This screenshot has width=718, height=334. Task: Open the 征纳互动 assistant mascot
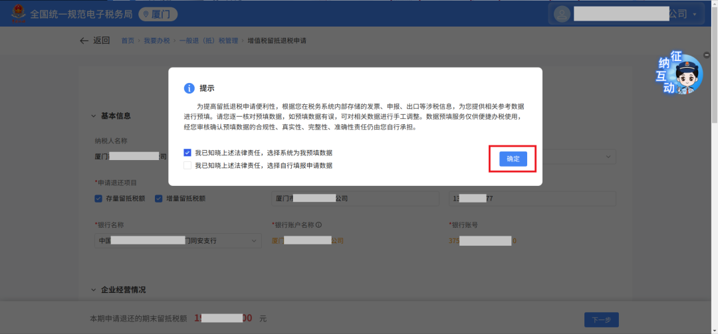pyautogui.click(x=679, y=72)
